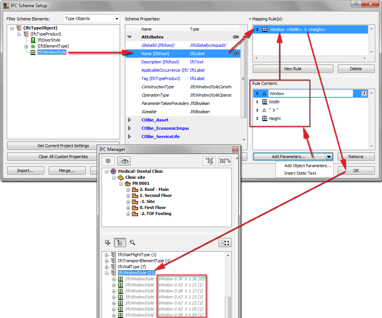The width and height of the screenshot is (382, 318).
Task: Click the Delete rule button
Action: coord(356,69)
